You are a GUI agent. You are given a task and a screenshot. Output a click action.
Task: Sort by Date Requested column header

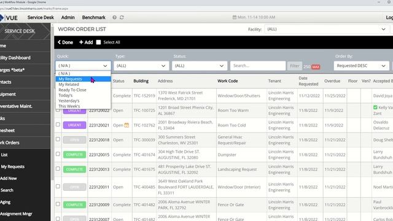[x=308, y=81]
